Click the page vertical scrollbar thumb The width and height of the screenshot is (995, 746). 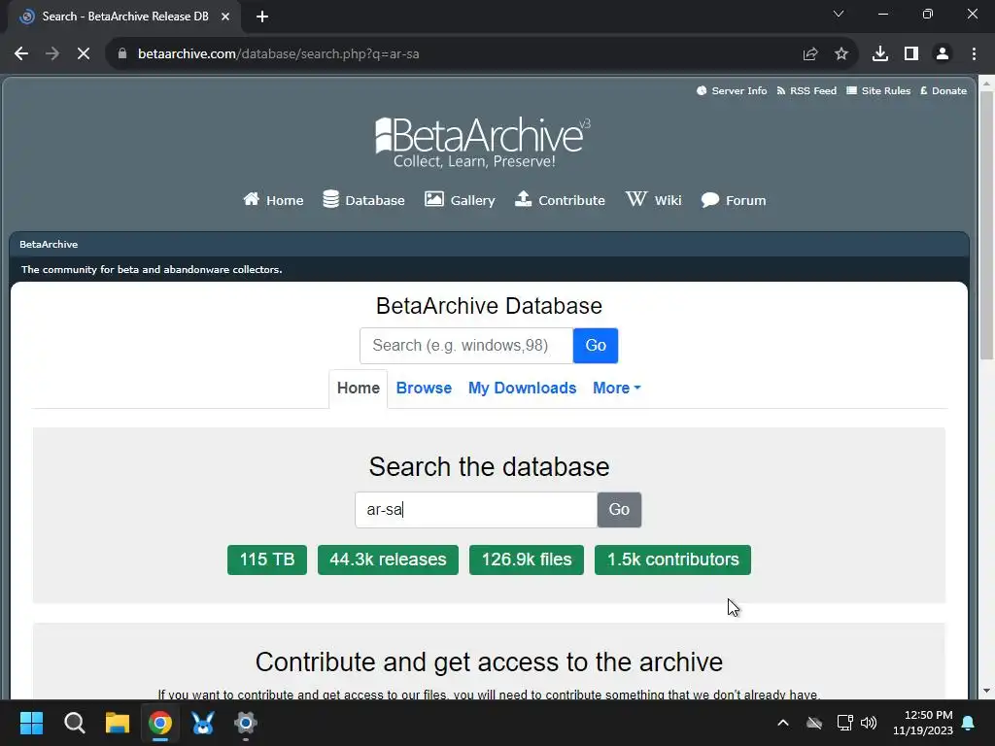[x=987, y=225]
